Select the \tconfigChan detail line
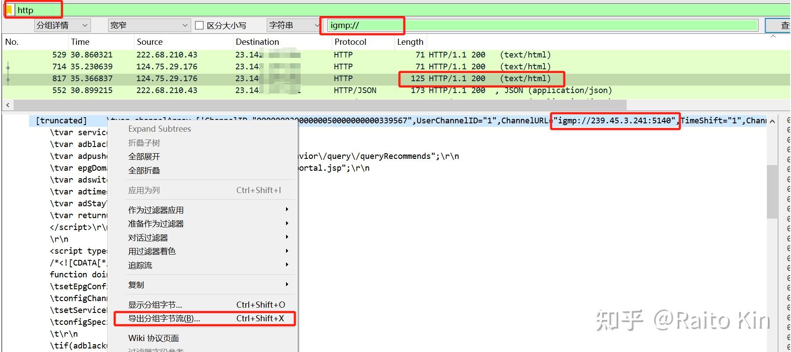This screenshot has width=791, height=352. pos(78,298)
